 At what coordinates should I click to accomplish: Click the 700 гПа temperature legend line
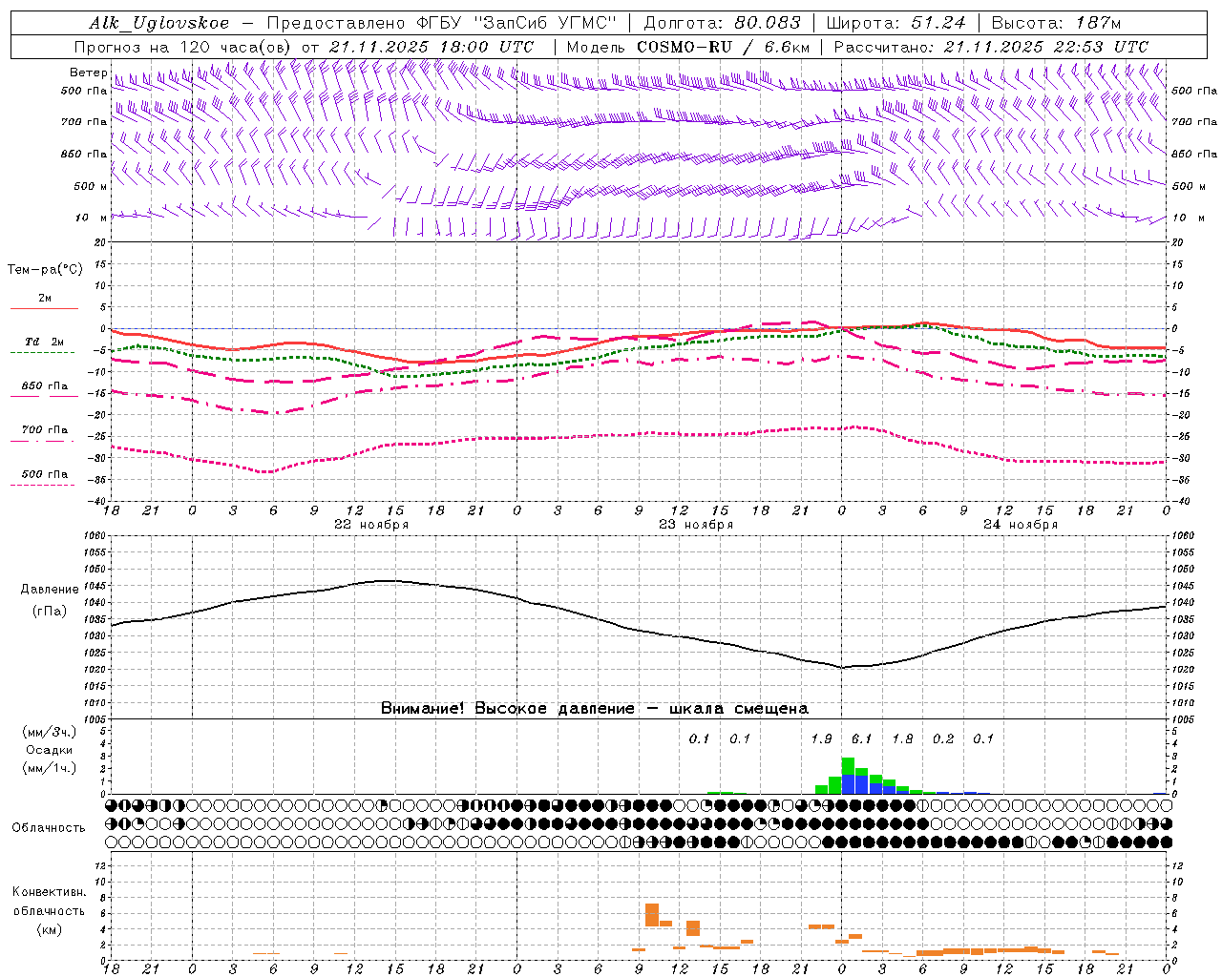[x=44, y=440]
